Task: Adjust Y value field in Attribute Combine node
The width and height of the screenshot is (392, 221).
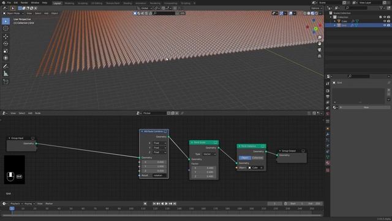Action: click(154, 166)
